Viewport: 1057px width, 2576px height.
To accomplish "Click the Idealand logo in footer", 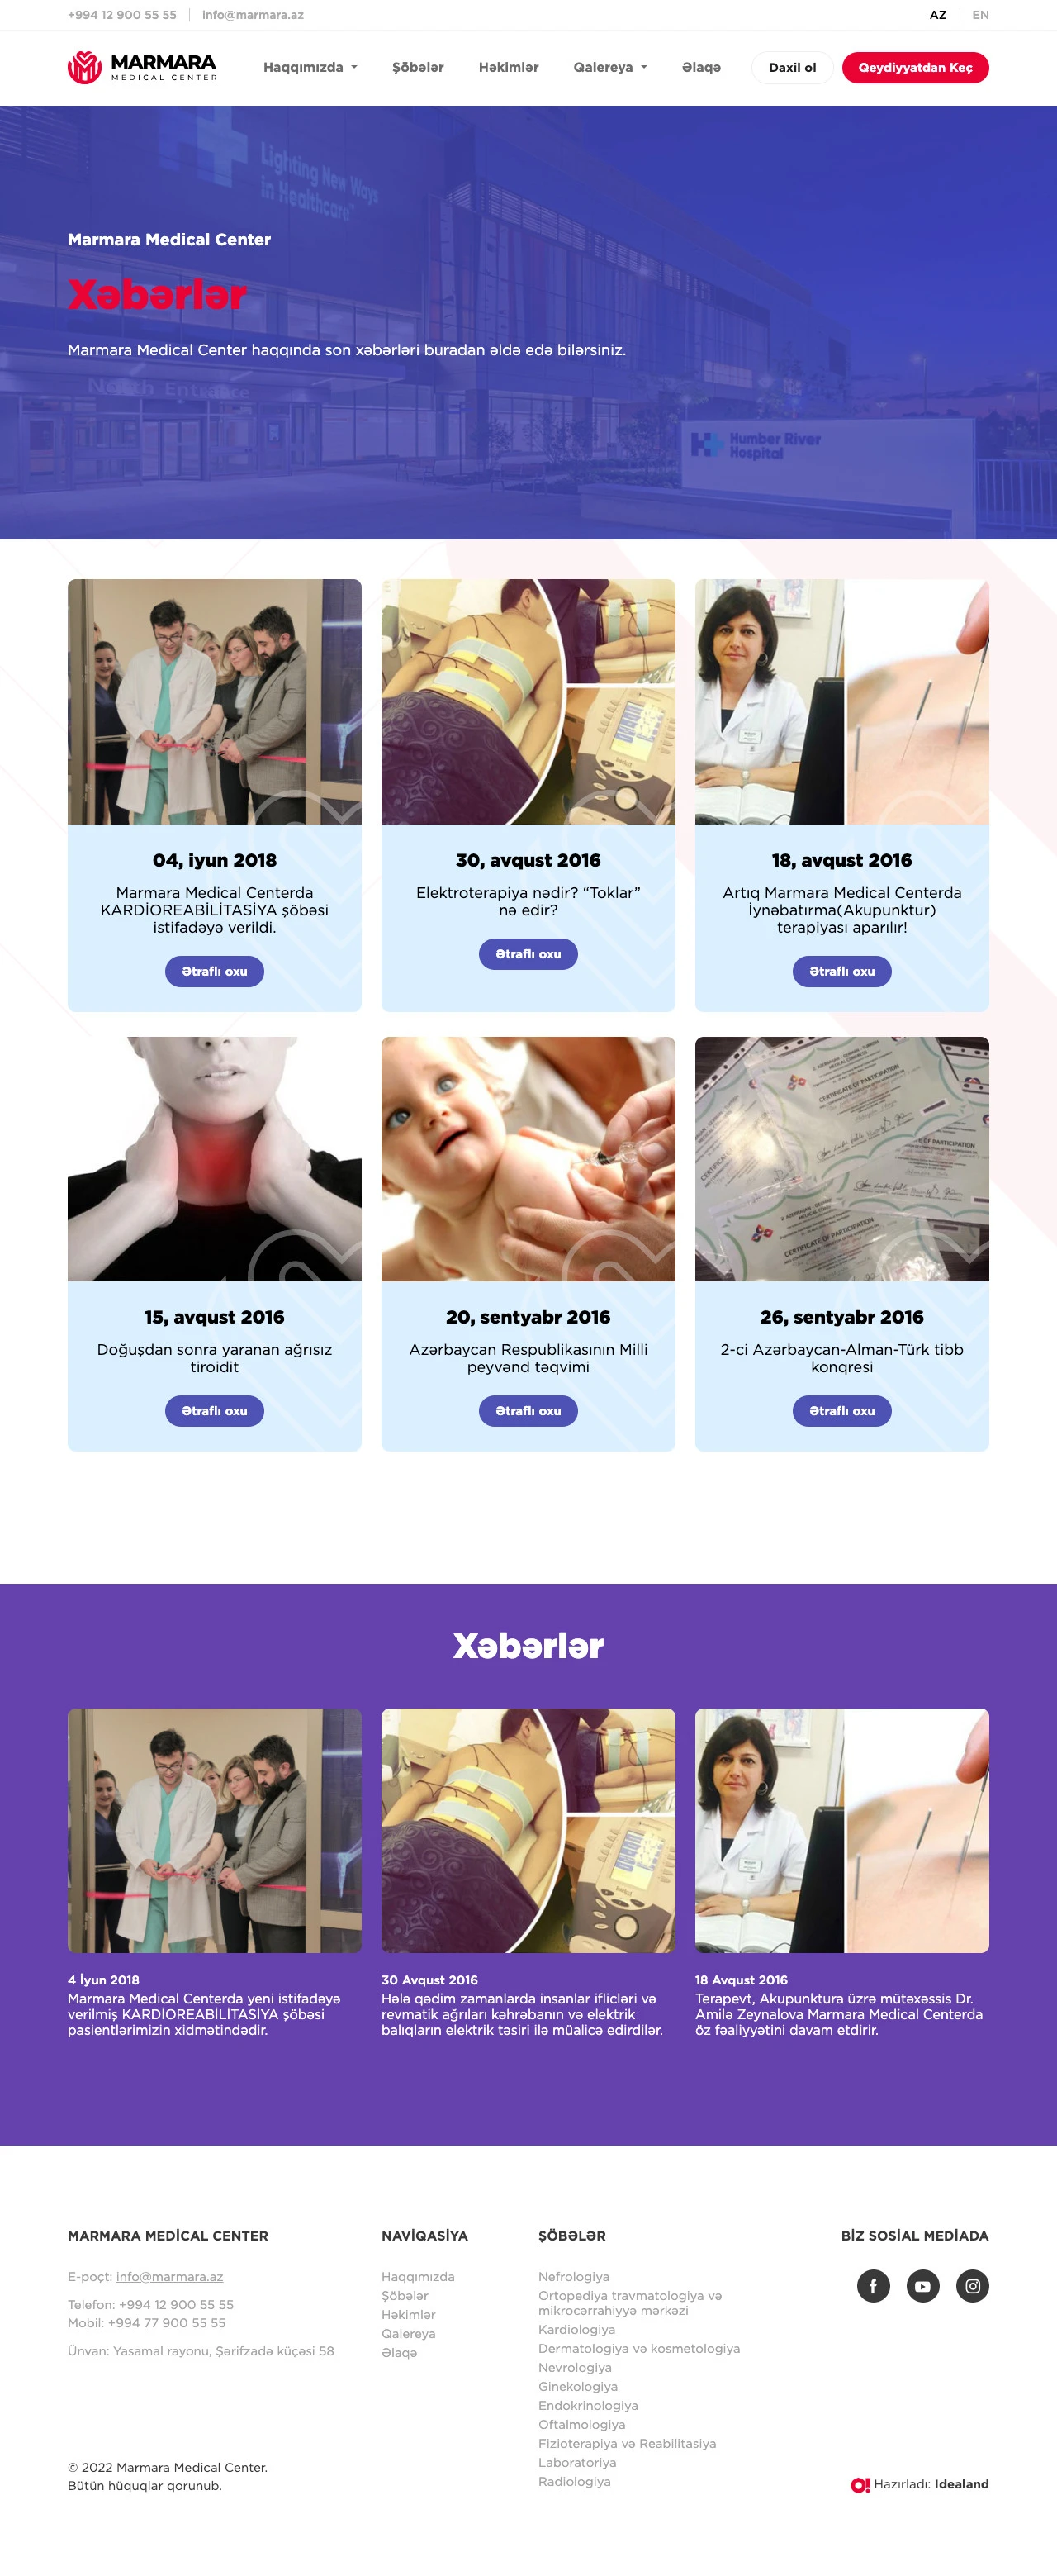I will 919,2484.
